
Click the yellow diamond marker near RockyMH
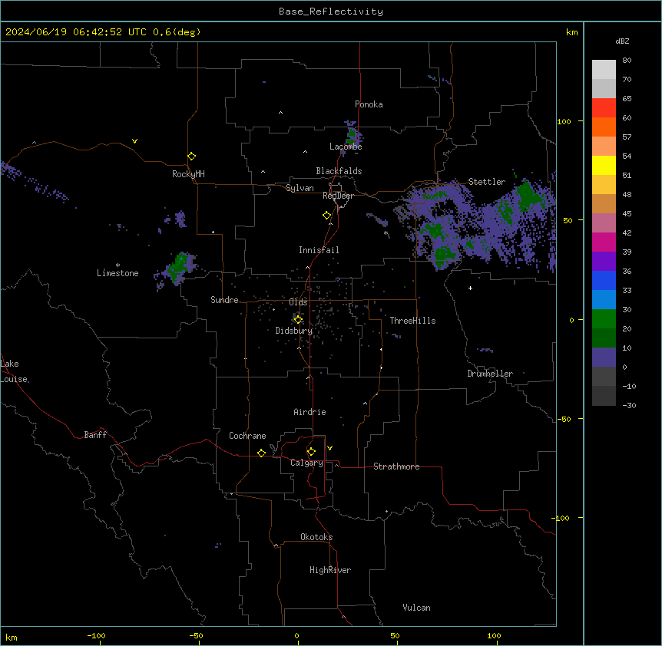pos(192,157)
